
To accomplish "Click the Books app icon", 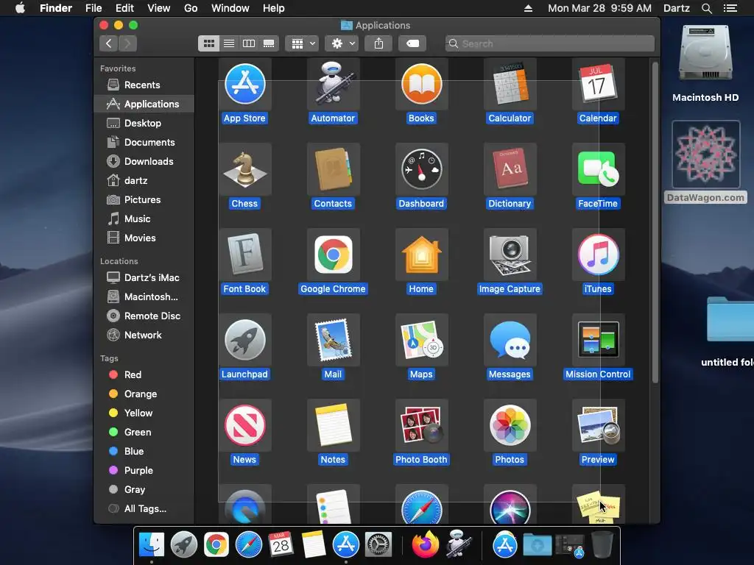I will point(422,84).
